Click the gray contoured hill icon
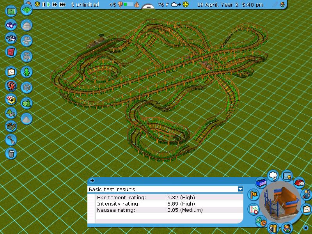The width and height of the screenshot is (312, 234). tap(27, 25)
